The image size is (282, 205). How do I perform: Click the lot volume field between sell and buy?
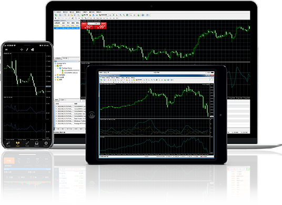pyautogui.click(x=94, y=24)
